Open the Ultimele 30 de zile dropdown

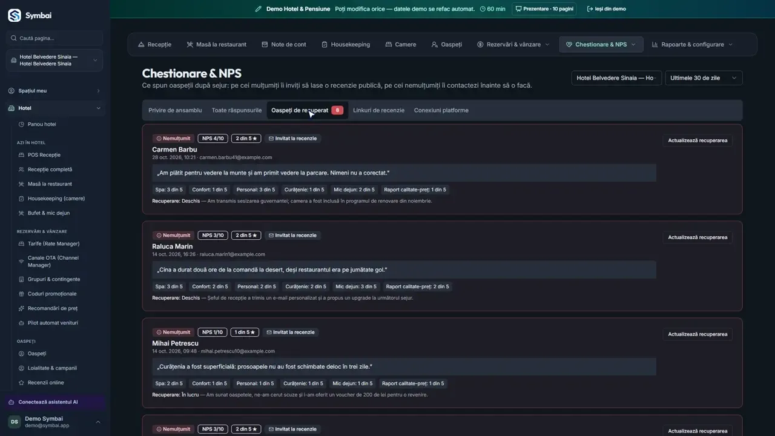704,78
